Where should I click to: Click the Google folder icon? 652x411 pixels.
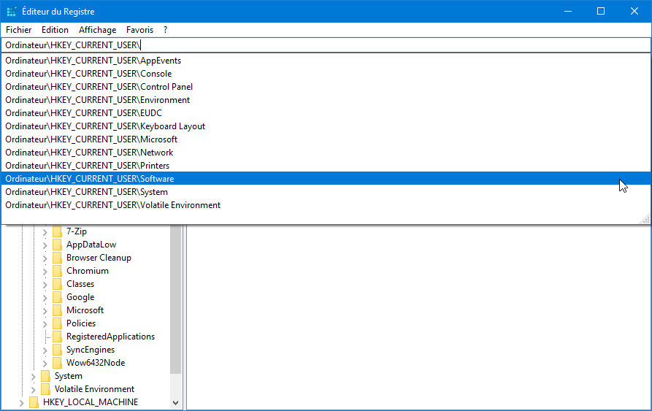point(58,297)
